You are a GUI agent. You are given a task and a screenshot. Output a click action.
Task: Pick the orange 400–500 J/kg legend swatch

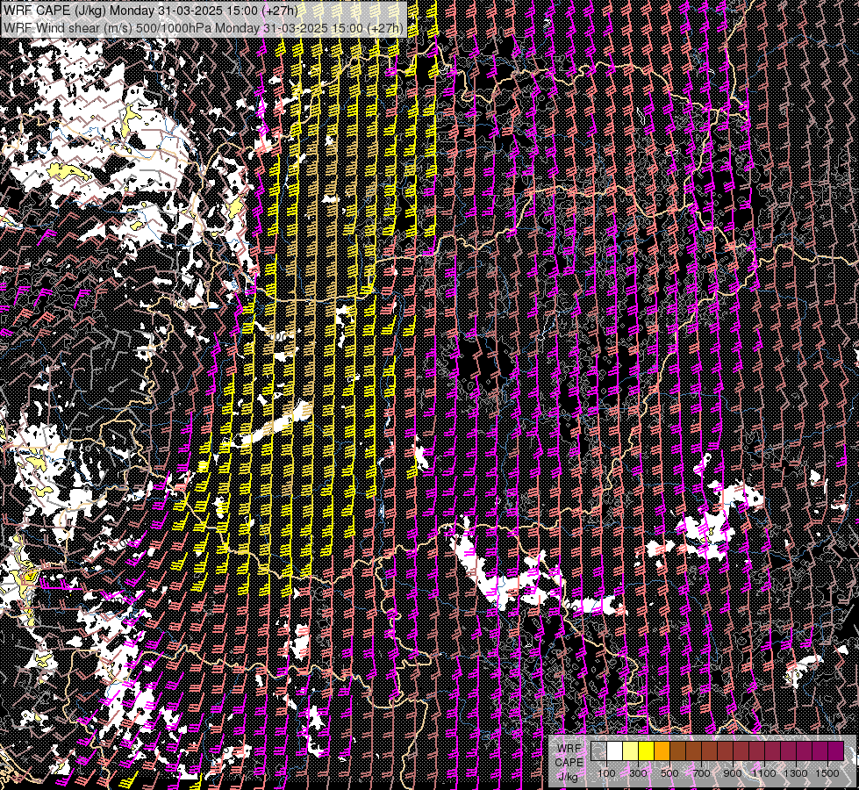[x=662, y=751]
